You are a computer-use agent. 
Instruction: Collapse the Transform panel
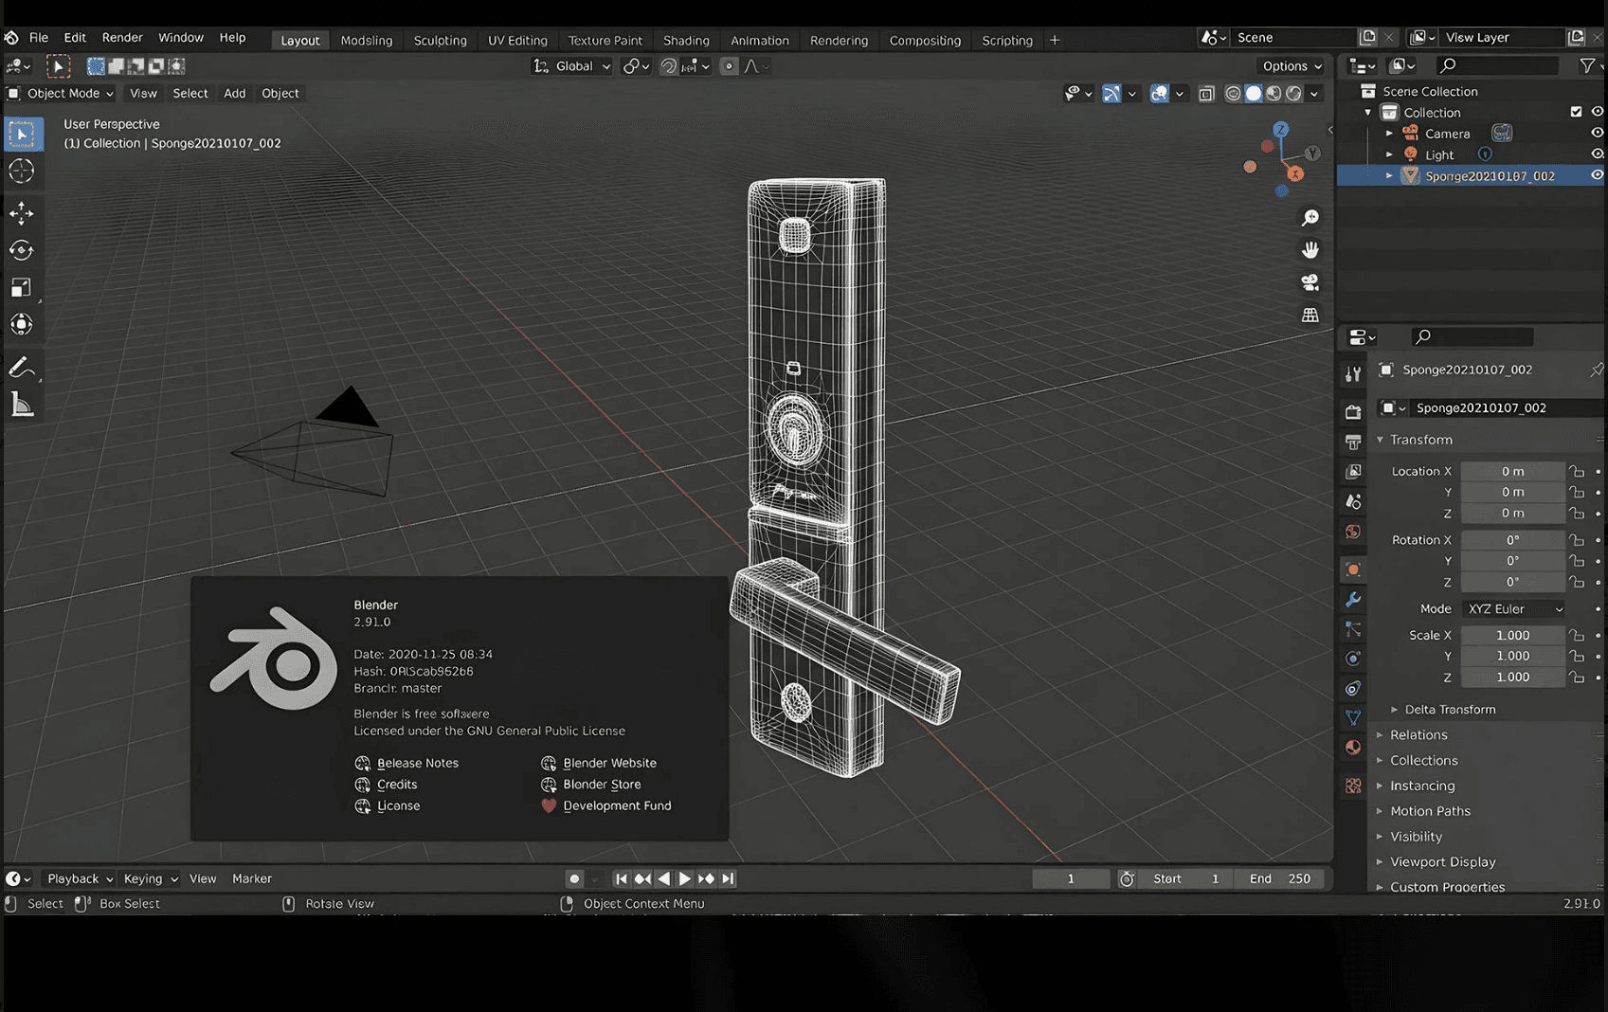click(x=1420, y=440)
